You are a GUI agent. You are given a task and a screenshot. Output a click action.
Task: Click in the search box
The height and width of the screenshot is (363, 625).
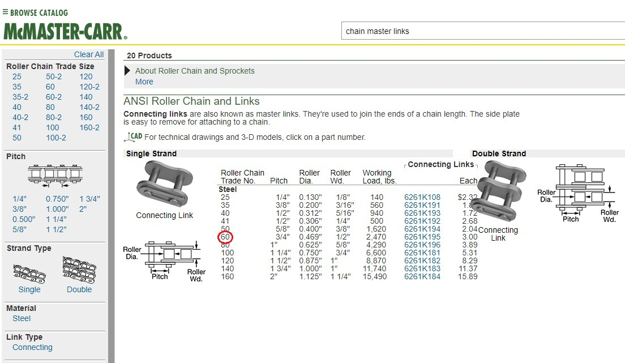483,31
